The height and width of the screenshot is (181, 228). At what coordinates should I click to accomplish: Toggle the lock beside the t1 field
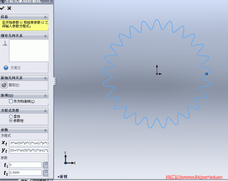[46, 165]
